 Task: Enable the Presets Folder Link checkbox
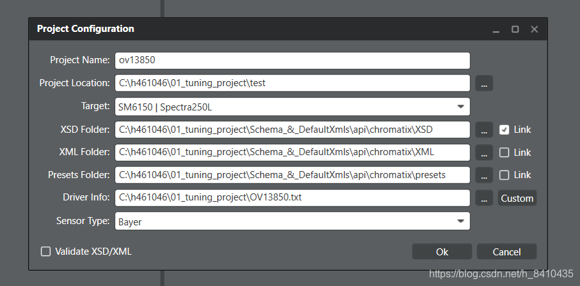coord(504,175)
